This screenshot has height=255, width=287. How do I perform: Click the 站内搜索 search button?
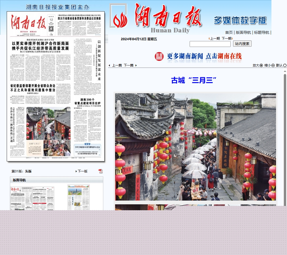[242, 44]
